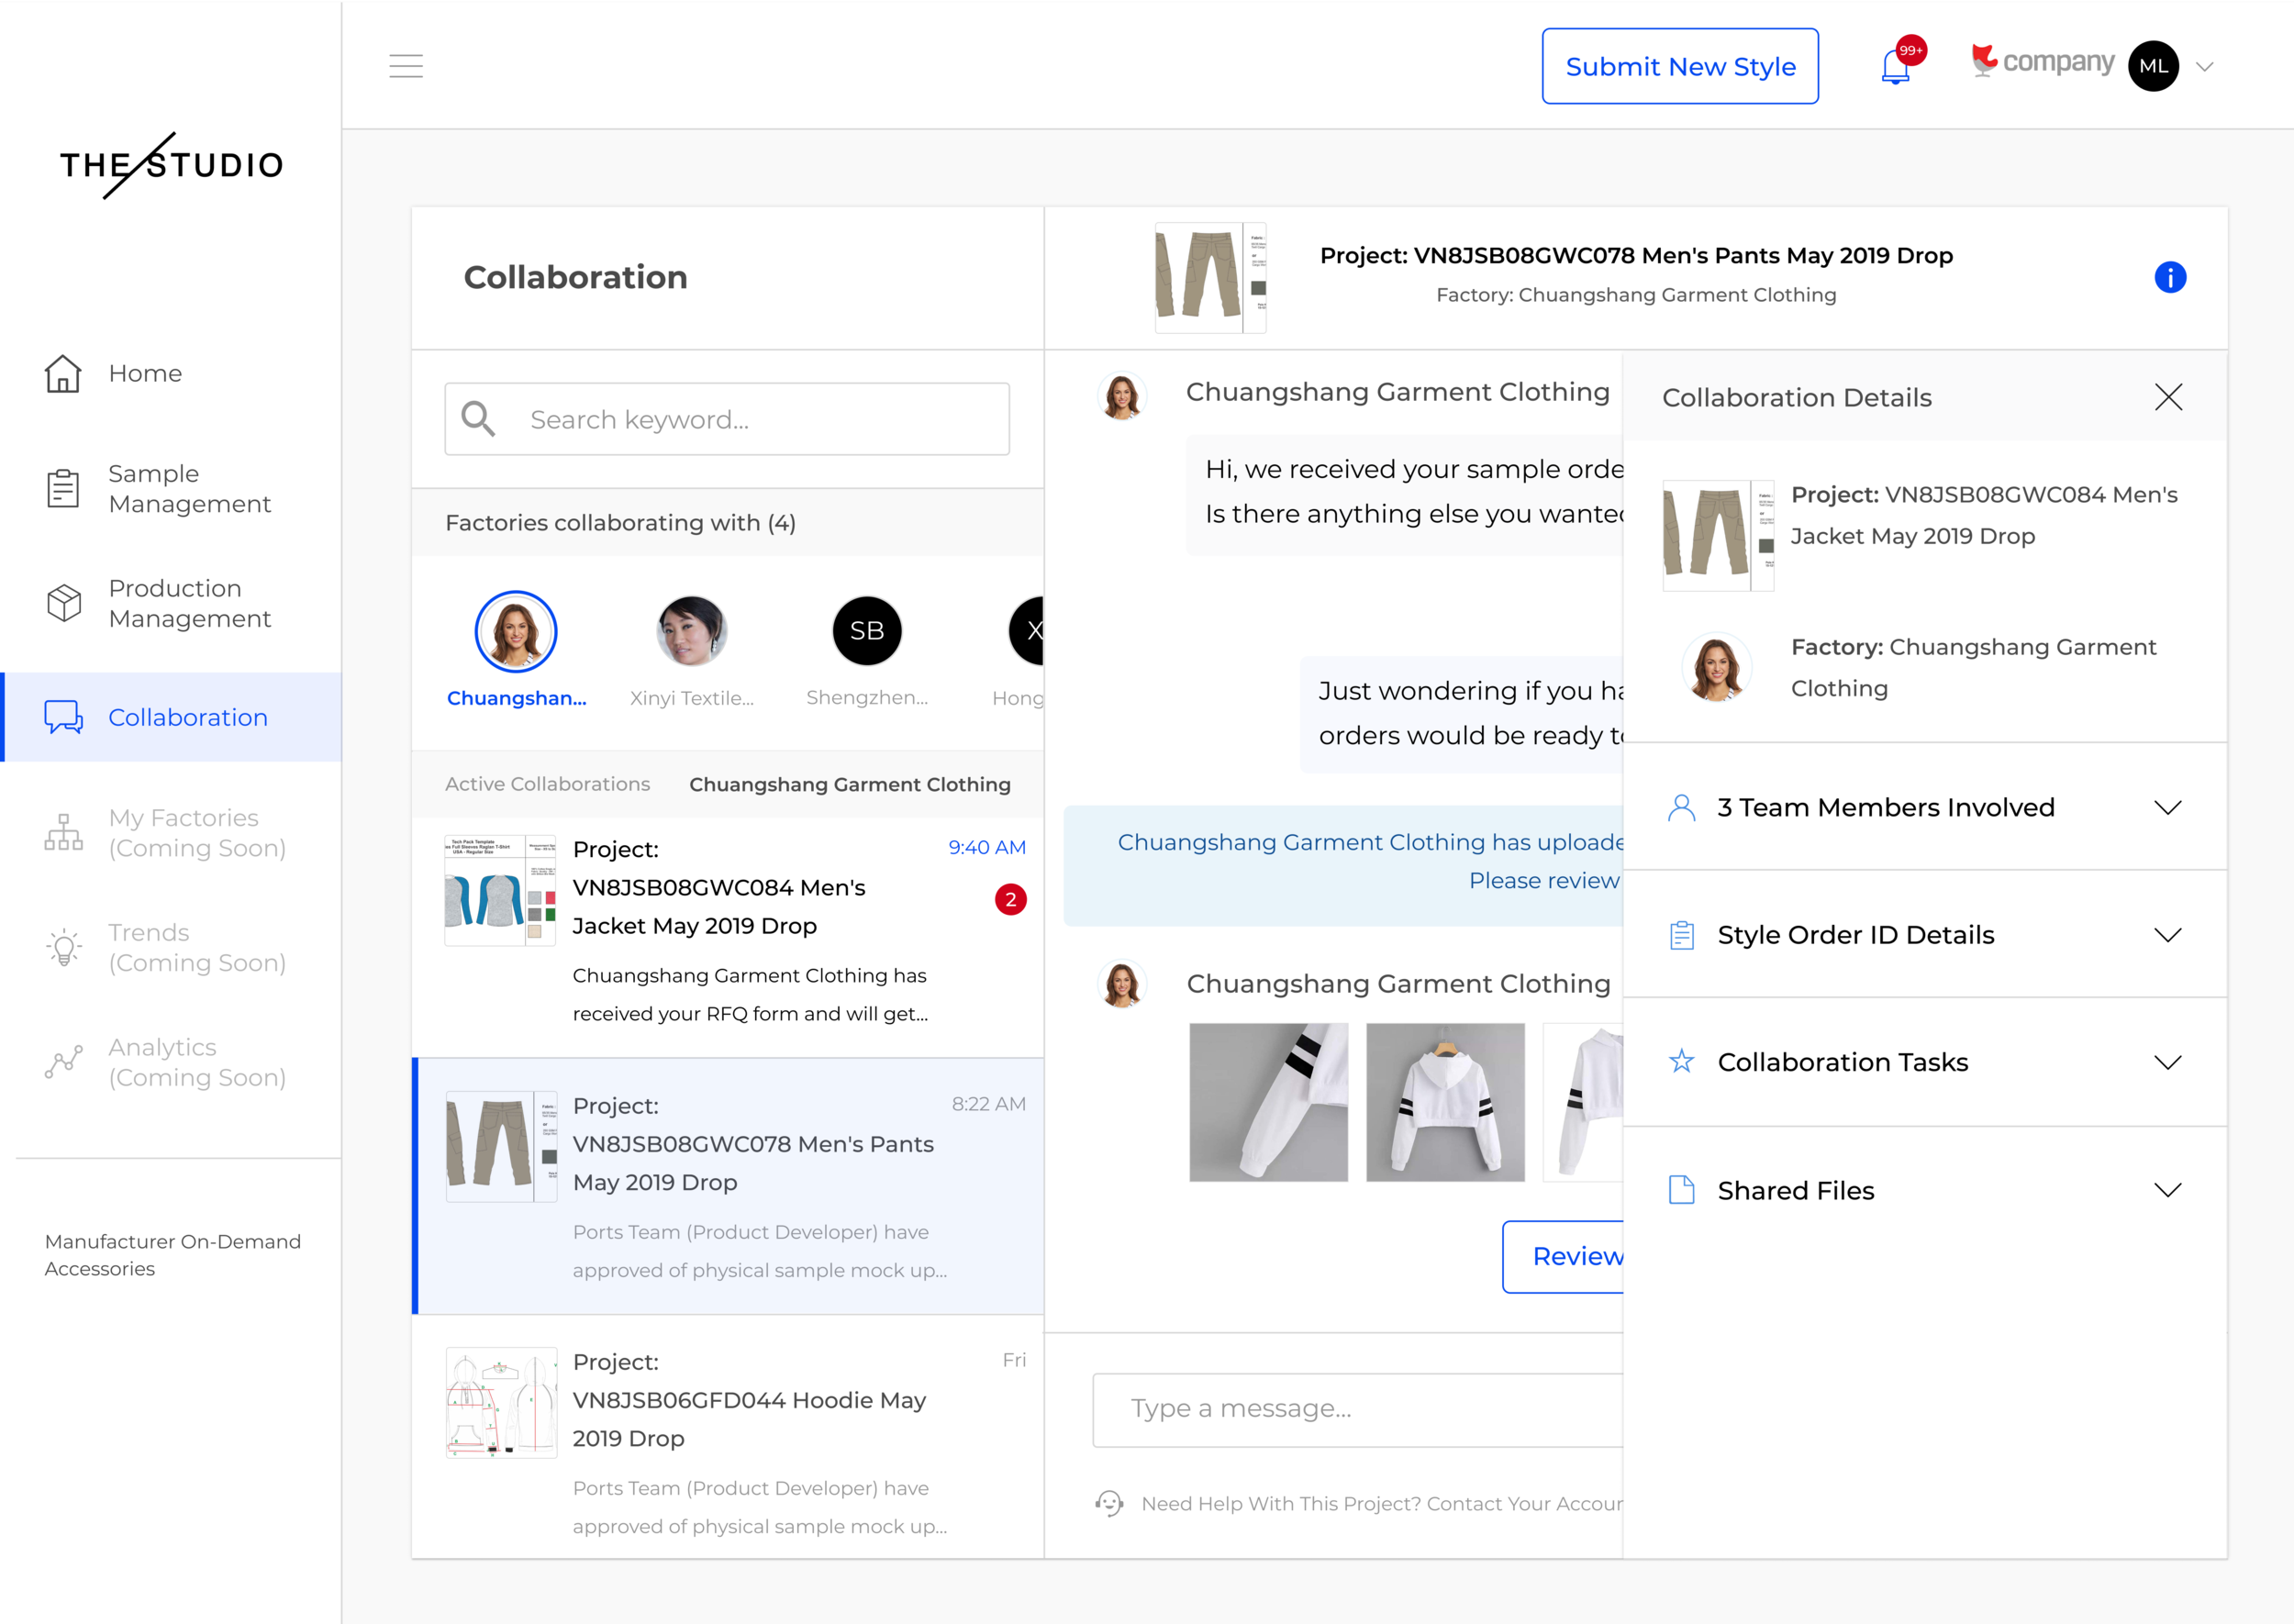
Task: Expand Shared Files section
Action: [x=1925, y=1190]
